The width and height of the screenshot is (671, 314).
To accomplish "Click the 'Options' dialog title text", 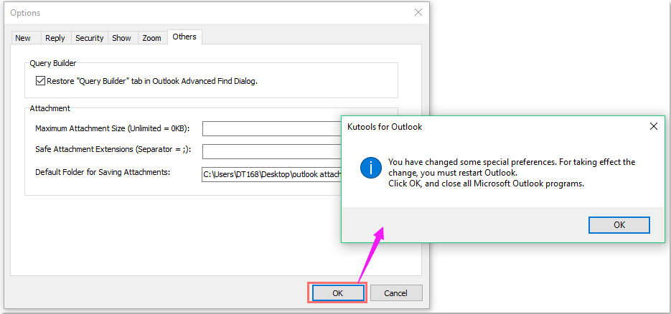I will 25,13.
